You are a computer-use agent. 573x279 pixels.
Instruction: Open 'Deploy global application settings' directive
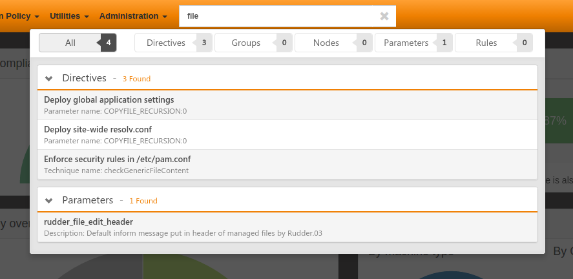coord(109,99)
